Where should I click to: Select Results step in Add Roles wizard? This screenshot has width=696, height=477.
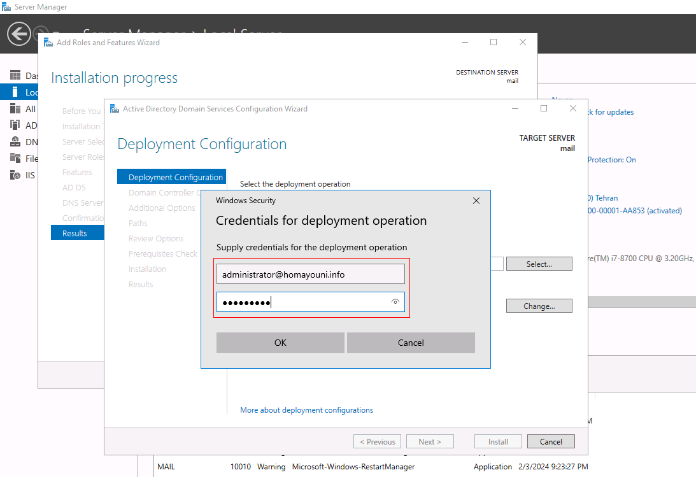tap(78, 233)
